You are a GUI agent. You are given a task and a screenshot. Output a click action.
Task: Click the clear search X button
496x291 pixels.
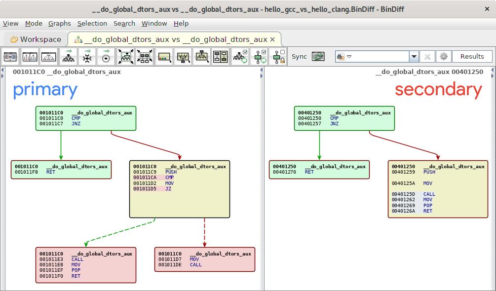coord(427,56)
